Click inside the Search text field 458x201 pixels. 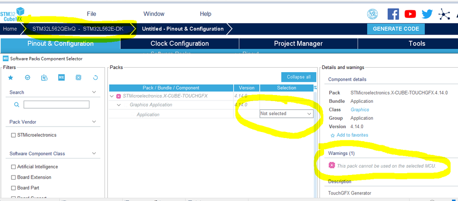click(56, 105)
